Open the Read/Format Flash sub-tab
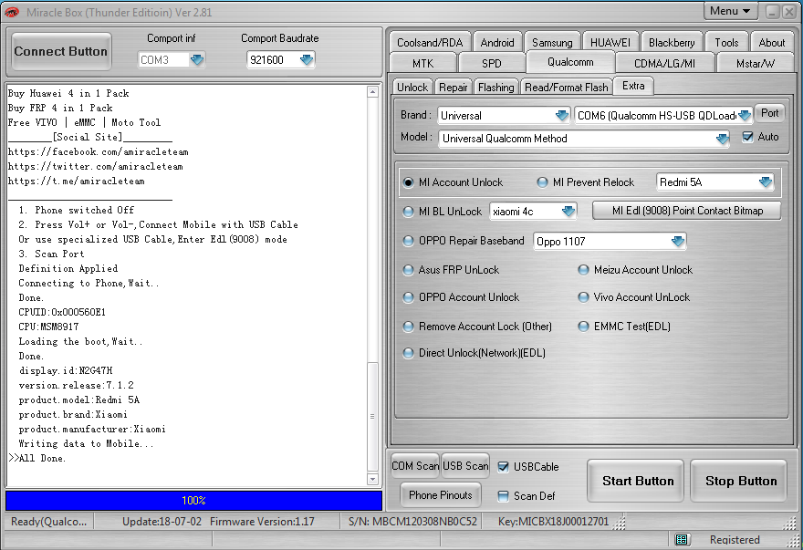This screenshot has height=550, width=803. pyautogui.click(x=567, y=87)
